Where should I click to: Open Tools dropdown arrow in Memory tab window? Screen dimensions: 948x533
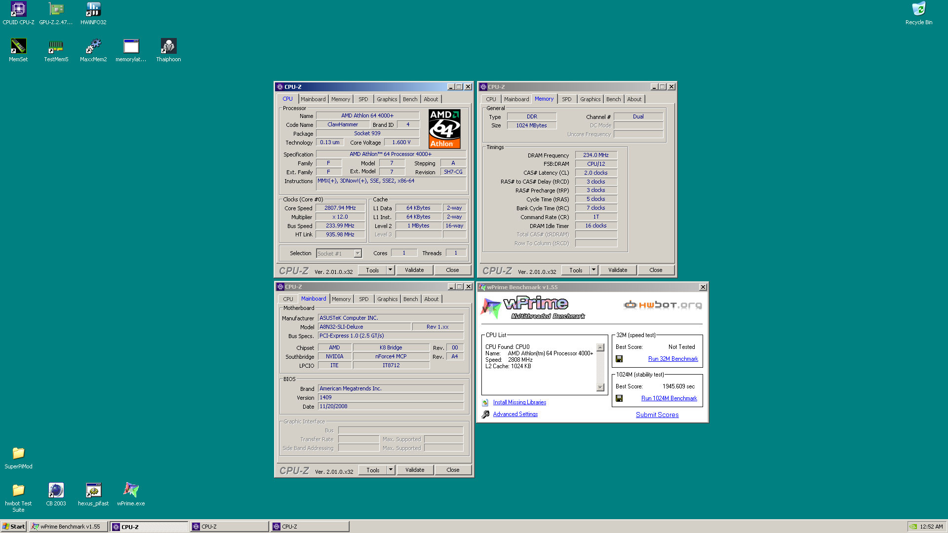point(593,270)
